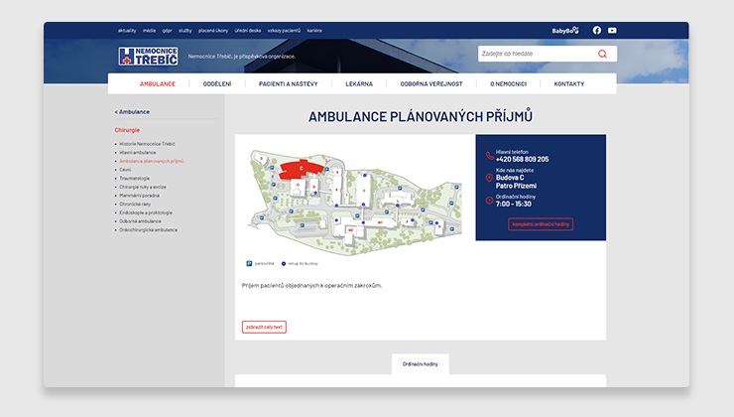Image resolution: width=734 pixels, height=417 pixels.
Task: Select the Ordinační hodiny tab
Action: click(x=421, y=364)
